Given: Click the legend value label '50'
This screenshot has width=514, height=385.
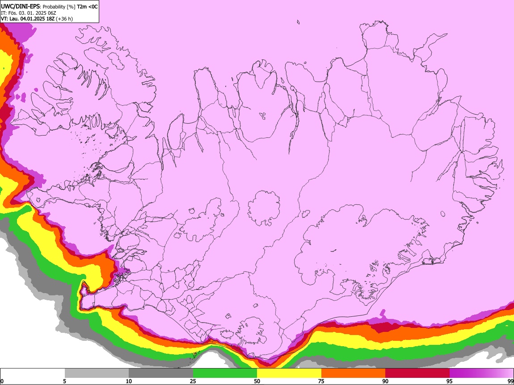Looking at the screenshot, I should point(257,381).
